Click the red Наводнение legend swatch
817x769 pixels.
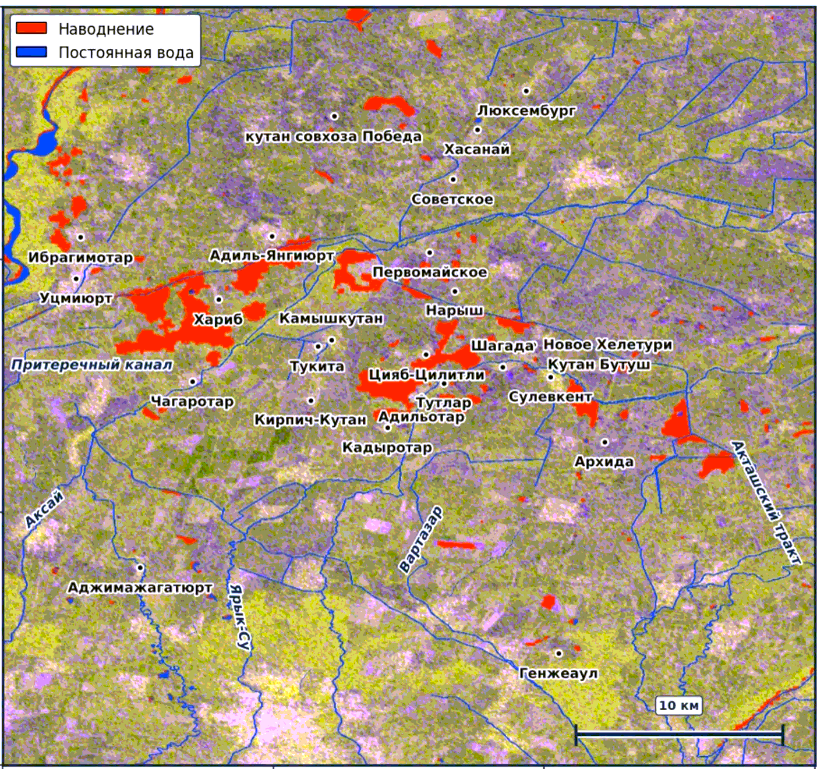pyautogui.click(x=31, y=28)
